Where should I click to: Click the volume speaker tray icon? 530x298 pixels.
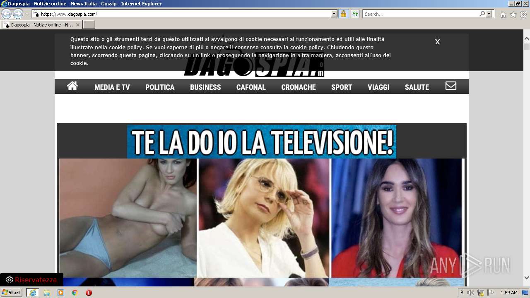click(471, 293)
